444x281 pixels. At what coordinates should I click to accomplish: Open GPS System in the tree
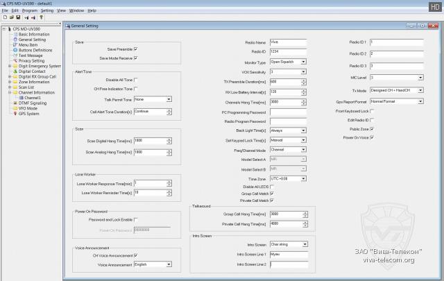click(29, 113)
